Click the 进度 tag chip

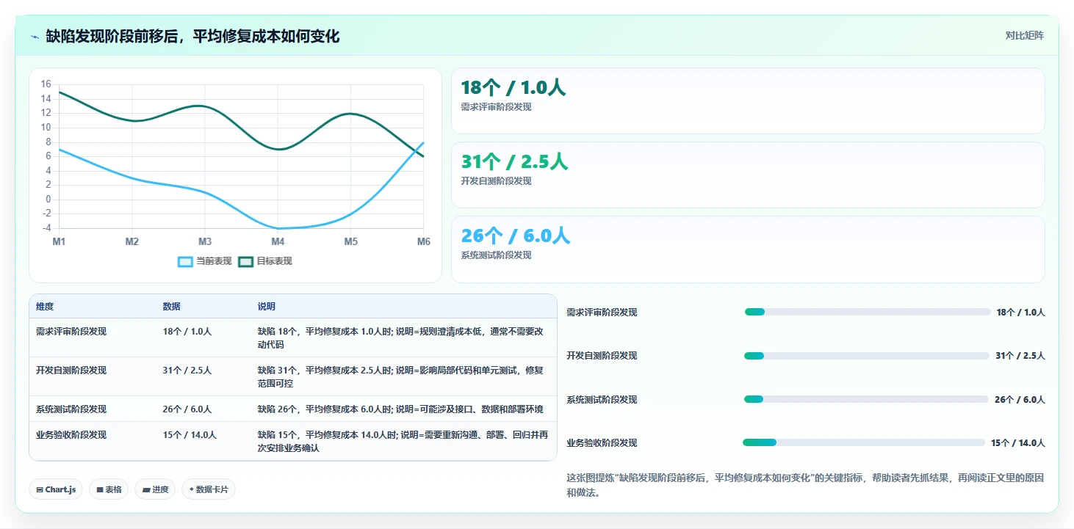point(155,489)
